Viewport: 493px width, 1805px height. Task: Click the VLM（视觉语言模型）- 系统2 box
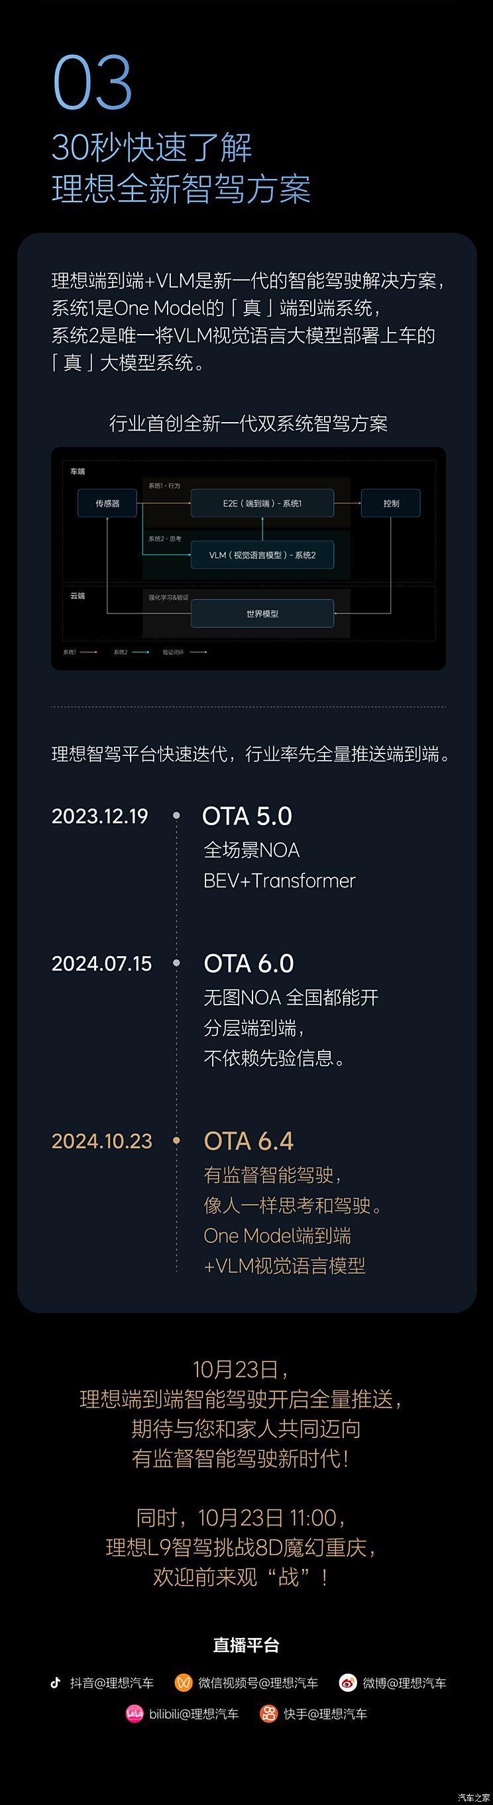pos(262,555)
